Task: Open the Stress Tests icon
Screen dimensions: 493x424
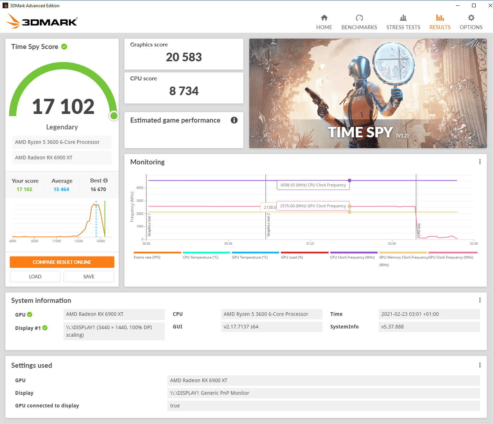Action: pyautogui.click(x=403, y=18)
